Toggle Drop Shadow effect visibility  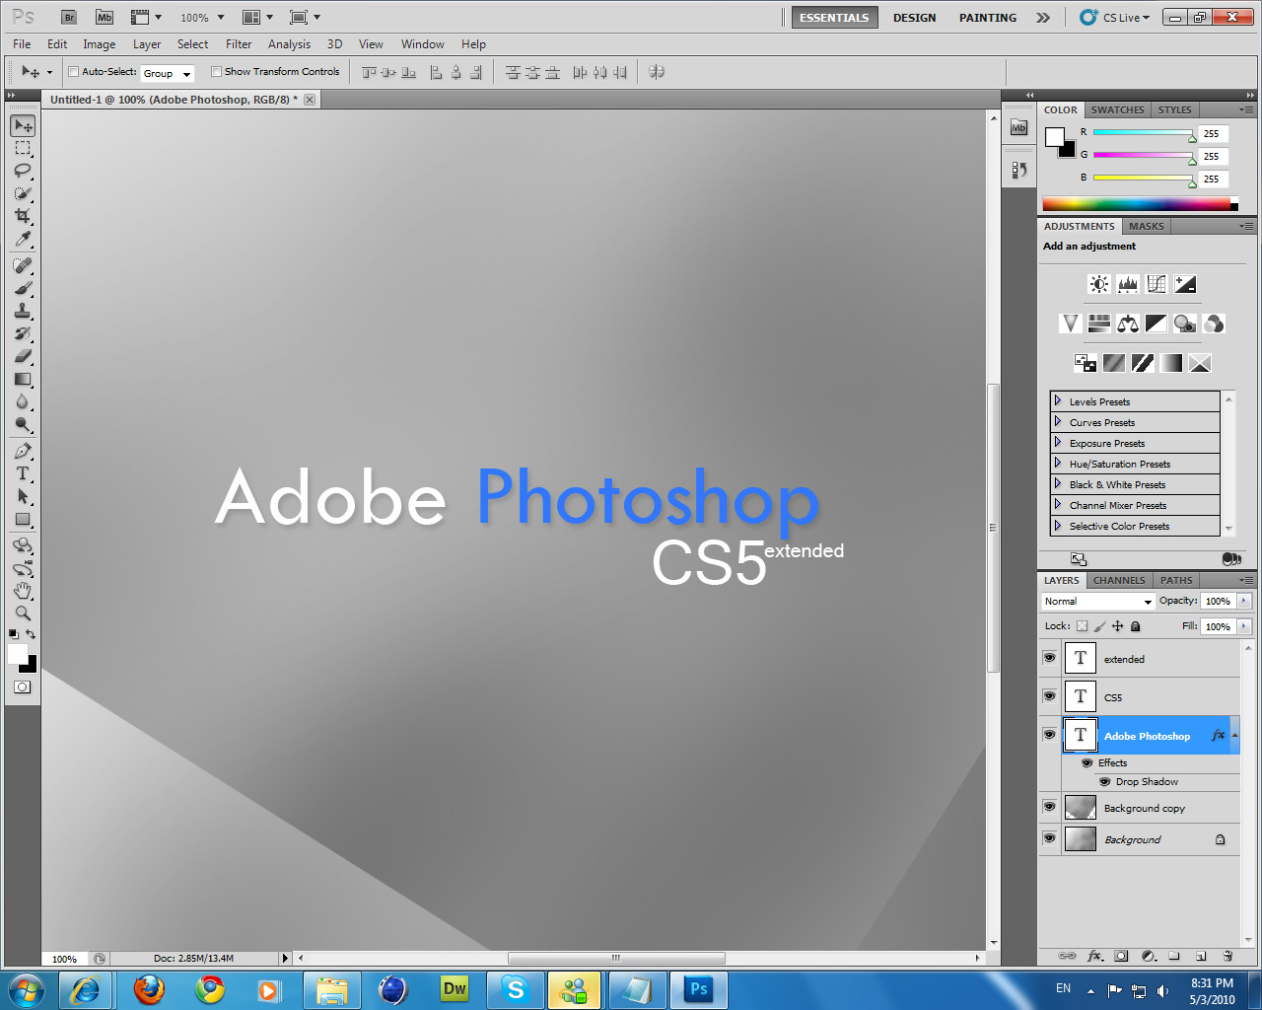1105,781
